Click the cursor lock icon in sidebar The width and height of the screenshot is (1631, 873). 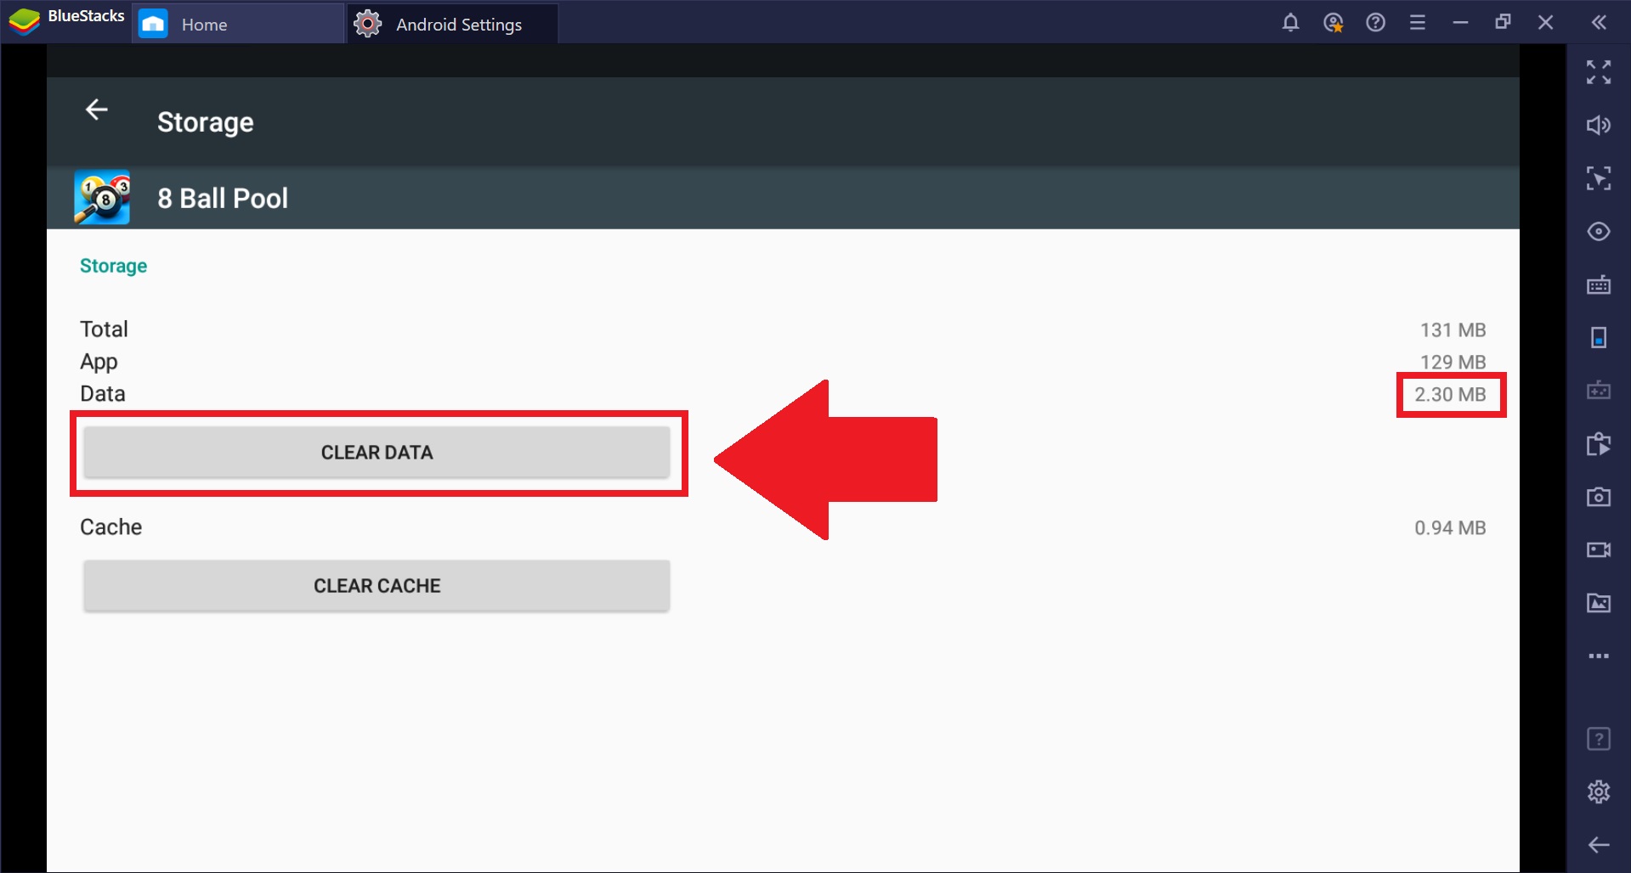coord(1599,178)
